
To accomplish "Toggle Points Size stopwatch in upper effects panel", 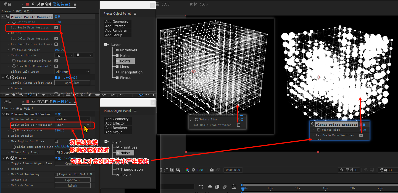I will pos(14,22).
